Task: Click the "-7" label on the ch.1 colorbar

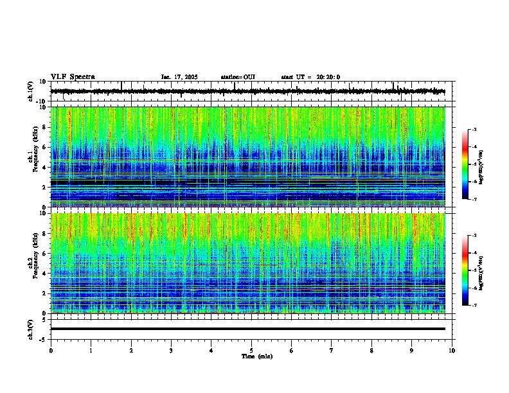Action: click(474, 200)
